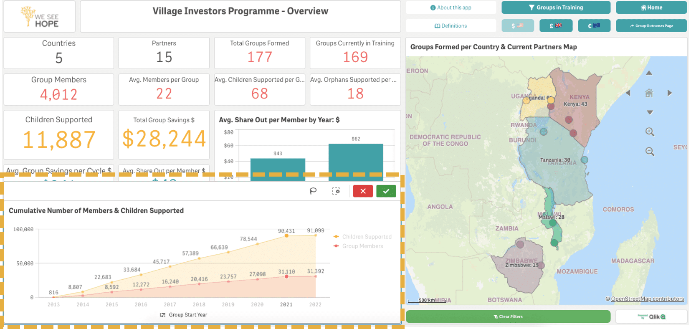Go to Home page

[x=651, y=8]
